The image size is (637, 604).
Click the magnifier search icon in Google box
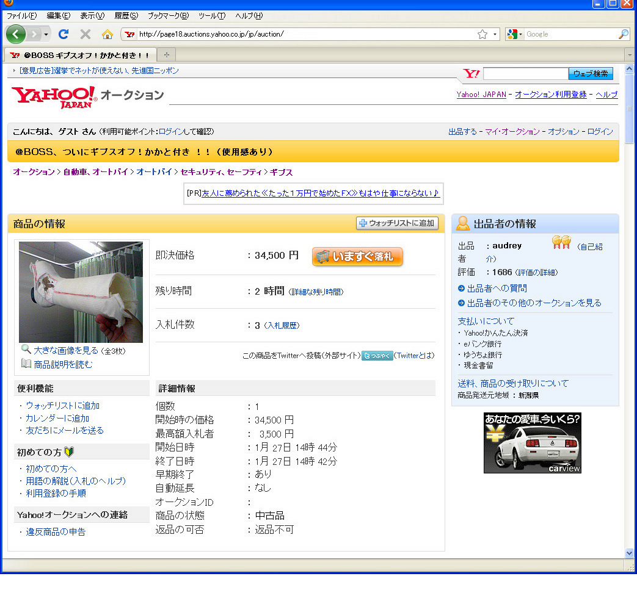(623, 34)
